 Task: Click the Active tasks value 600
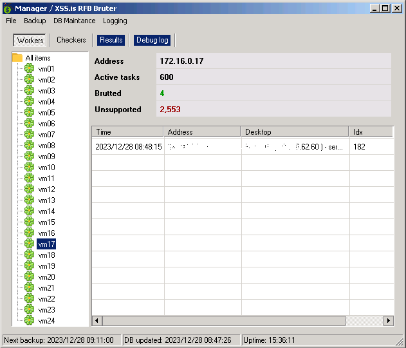(167, 77)
